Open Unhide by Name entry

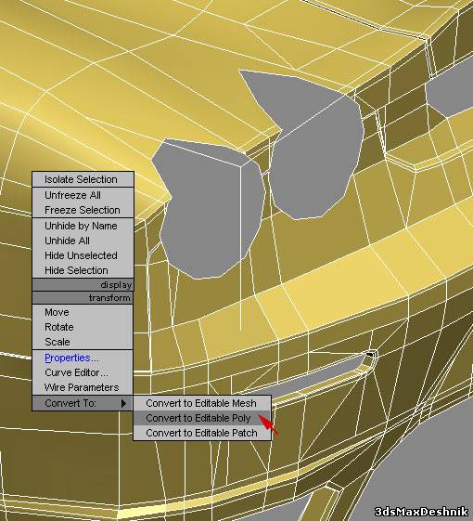pyautogui.click(x=83, y=226)
